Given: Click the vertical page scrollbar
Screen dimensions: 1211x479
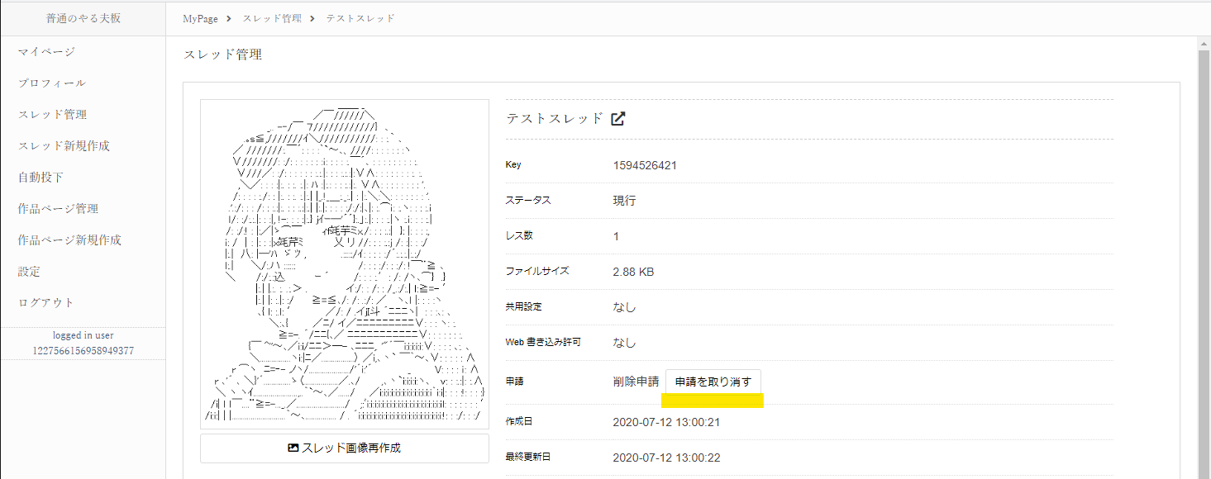Looking at the screenshot, I should (x=1204, y=248).
